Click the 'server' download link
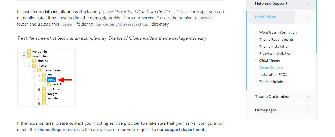This screenshot has width=335, height=137. point(148,18)
